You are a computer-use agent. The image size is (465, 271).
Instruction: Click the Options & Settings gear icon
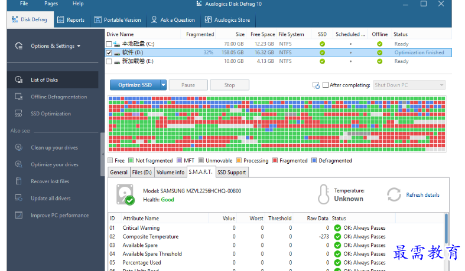coord(19,46)
